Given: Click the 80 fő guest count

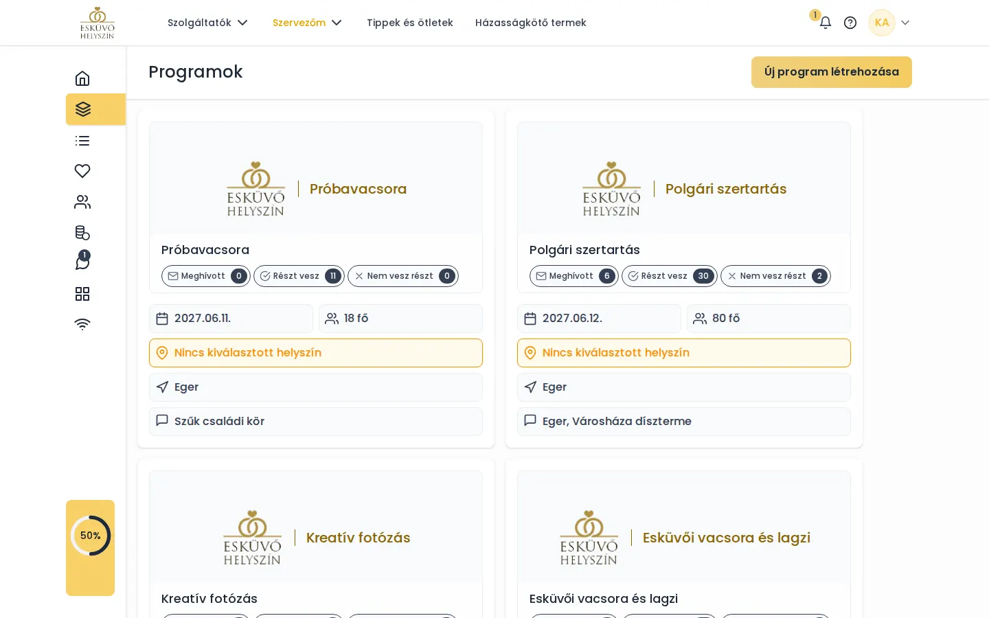Looking at the screenshot, I should 769,319.
